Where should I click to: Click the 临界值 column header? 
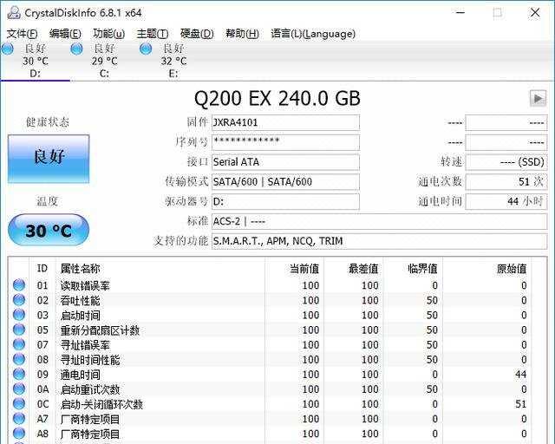tap(422, 269)
